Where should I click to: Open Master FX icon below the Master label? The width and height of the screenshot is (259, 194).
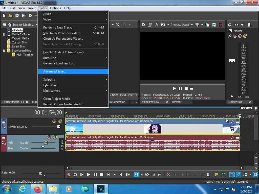tap(230, 36)
